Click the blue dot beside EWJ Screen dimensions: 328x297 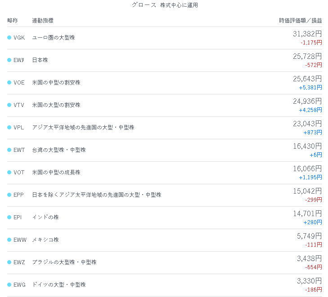pyautogui.click(x=9, y=60)
